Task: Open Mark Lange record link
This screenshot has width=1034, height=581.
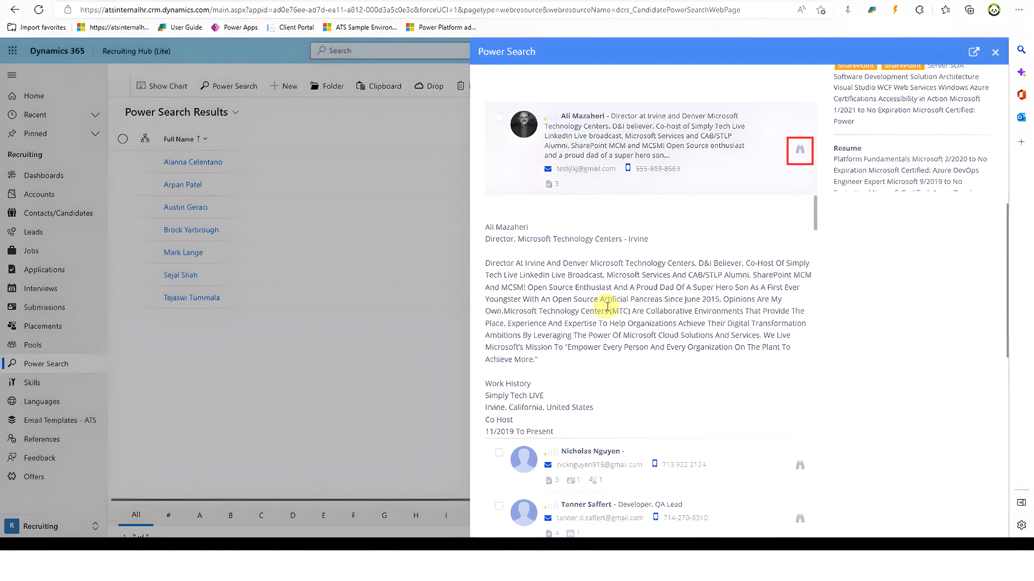Action: pos(183,252)
